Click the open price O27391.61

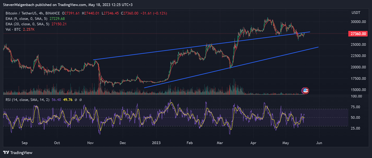tap(71, 13)
